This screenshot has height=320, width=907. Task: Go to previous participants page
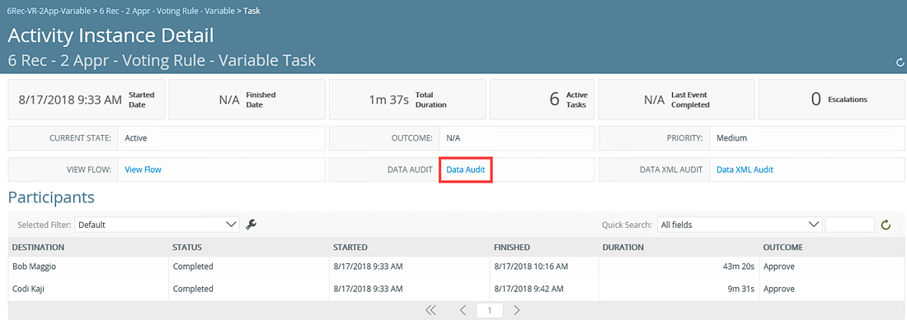(x=463, y=310)
